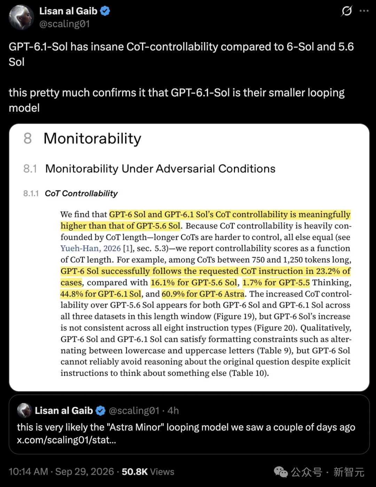This screenshot has height=487, width=376.
Task: Click the CoT Controllability subsection heading
Action: click(81, 194)
